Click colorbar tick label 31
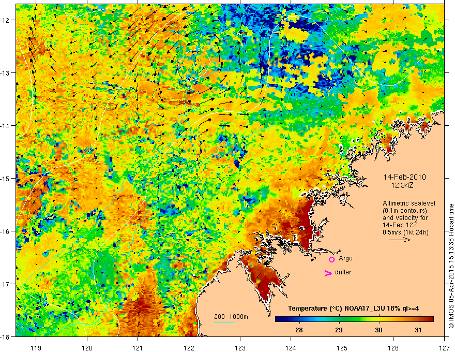The height and width of the screenshot is (352, 455). click(418, 330)
